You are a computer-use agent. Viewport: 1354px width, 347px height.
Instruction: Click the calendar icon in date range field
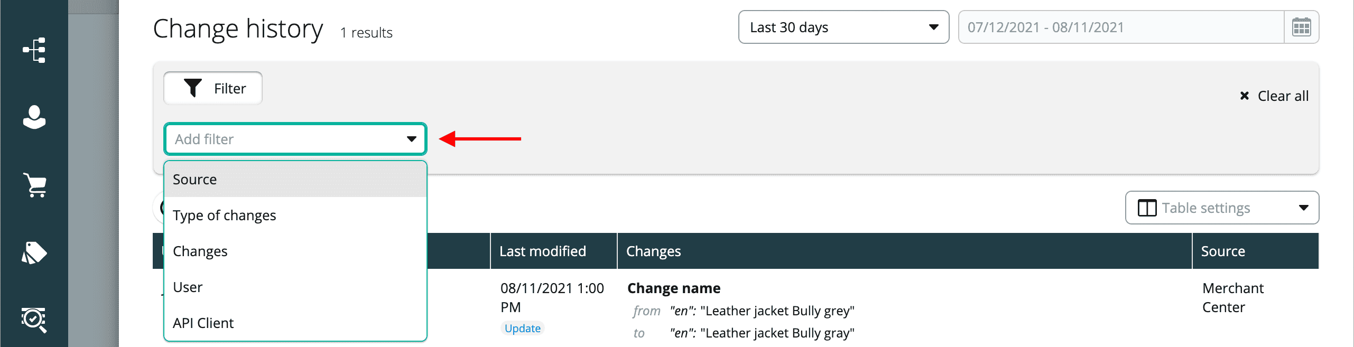tap(1301, 27)
